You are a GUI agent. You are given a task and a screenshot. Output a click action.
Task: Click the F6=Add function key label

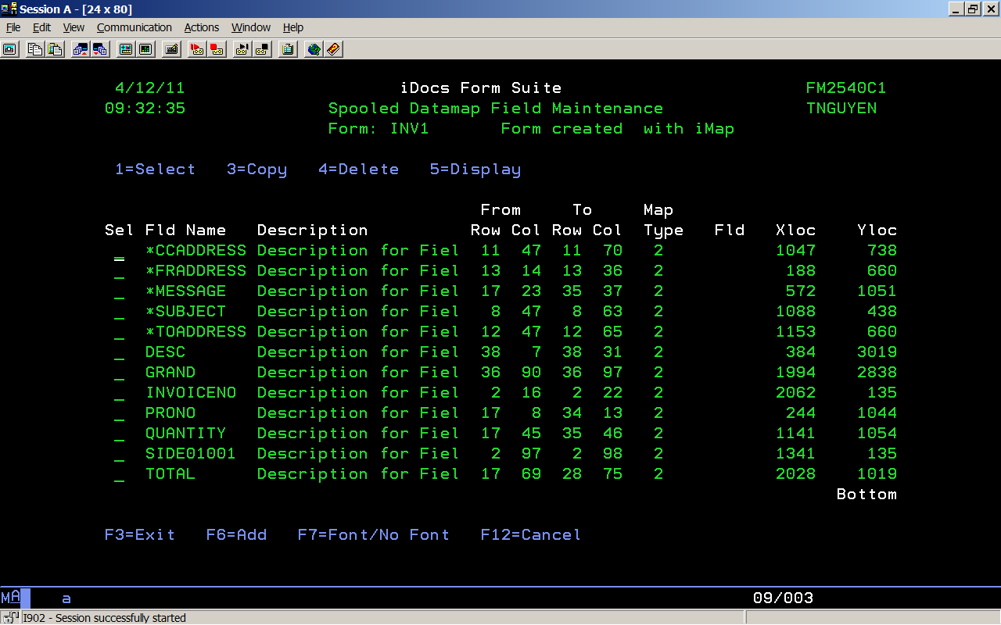(236, 535)
